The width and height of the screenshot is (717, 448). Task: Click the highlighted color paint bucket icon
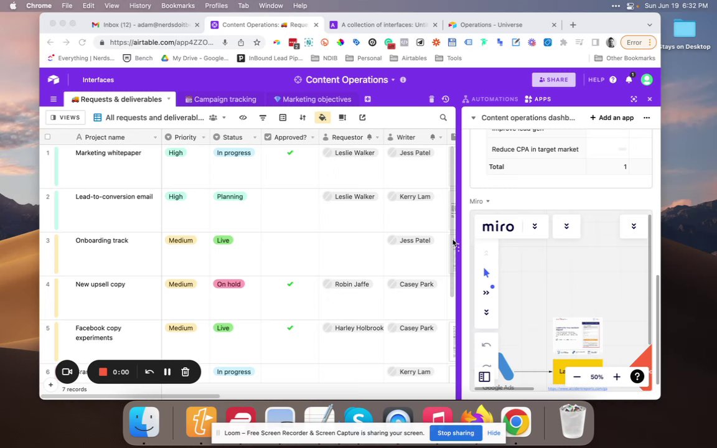point(322,118)
